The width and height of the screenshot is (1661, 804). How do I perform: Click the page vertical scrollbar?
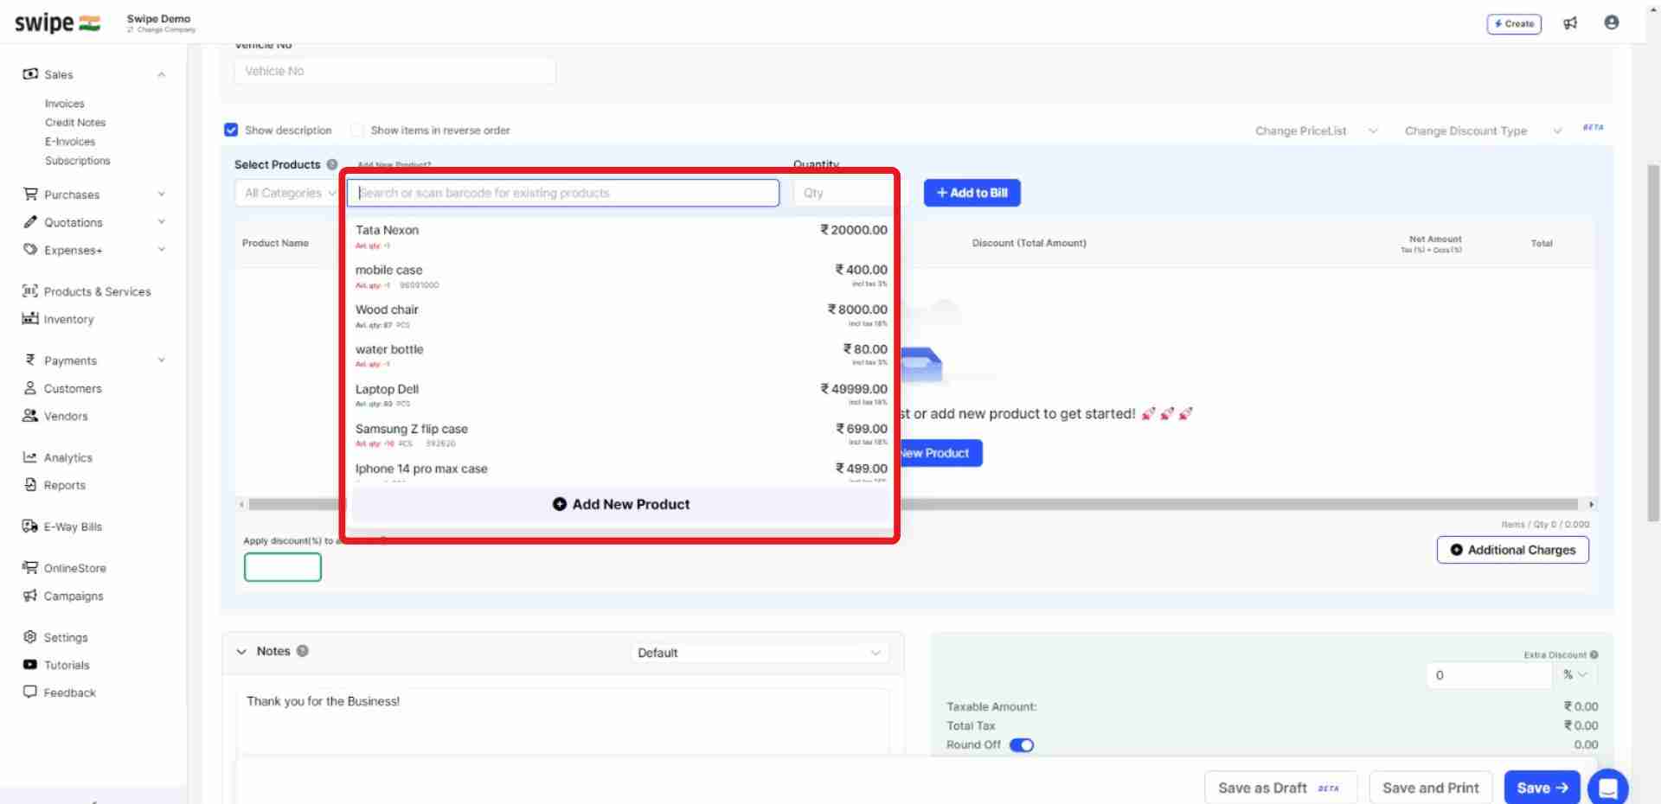(x=1653, y=341)
